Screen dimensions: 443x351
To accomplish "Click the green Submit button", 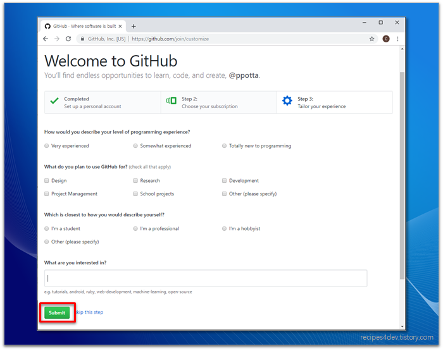I will point(57,312).
